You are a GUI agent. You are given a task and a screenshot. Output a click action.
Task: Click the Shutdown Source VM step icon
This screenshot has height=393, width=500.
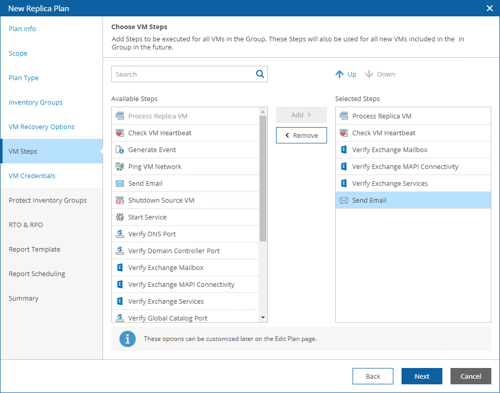(120, 200)
